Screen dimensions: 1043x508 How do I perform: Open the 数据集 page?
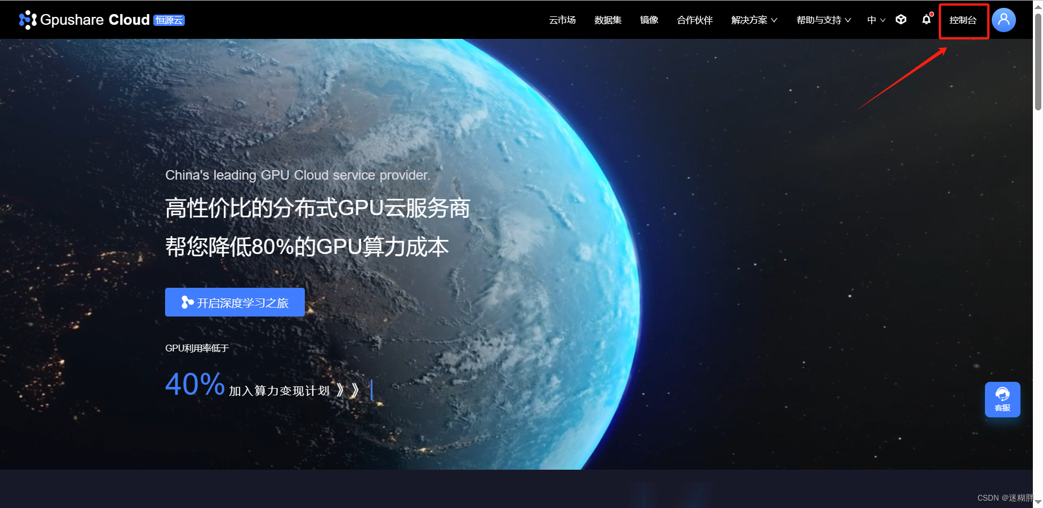coord(608,20)
